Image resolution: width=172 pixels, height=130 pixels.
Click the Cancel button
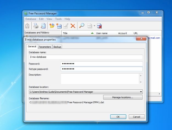[x=136, y=117]
